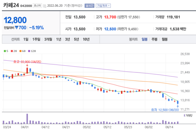
Task: Click the 전일 value 13,500
Action: coord(79,17)
